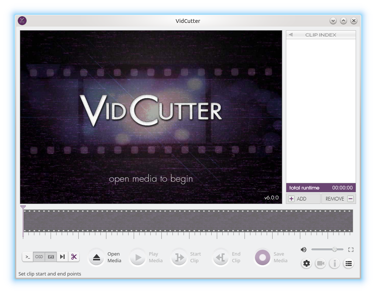376x294 pixels.
Task: Click the video camera stream icon
Action: tap(320, 263)
